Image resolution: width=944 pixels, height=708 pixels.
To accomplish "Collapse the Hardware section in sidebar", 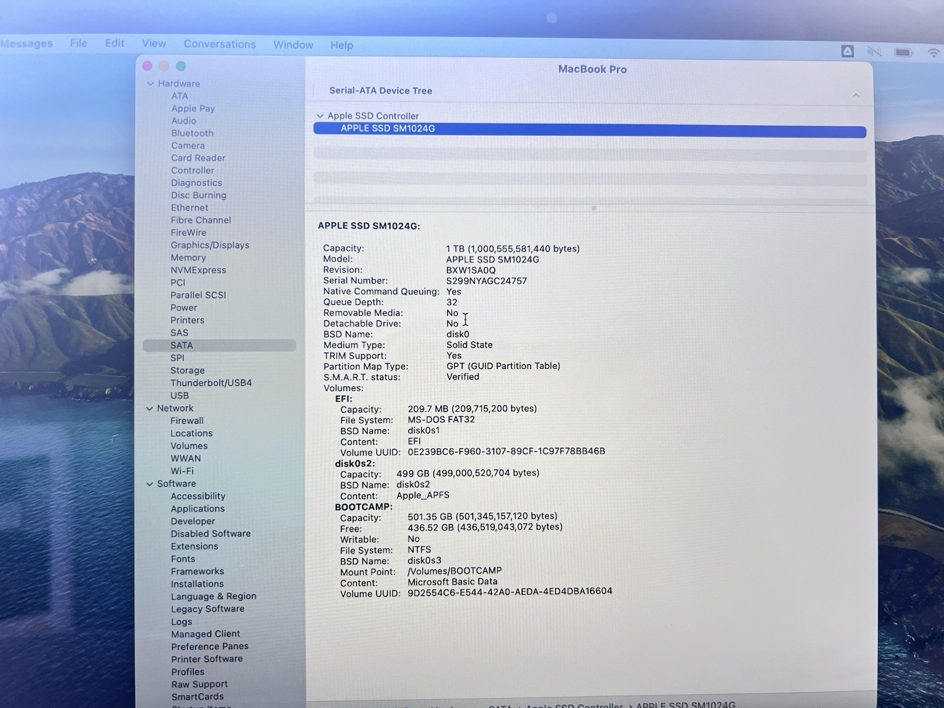I will tap(150, 84).
